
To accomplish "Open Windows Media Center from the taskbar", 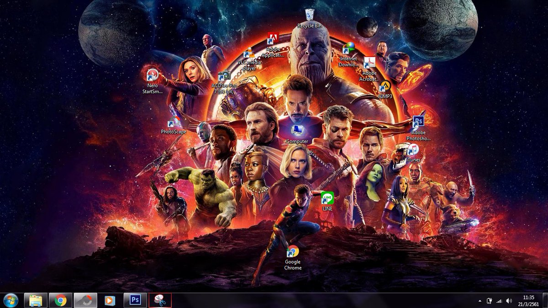I will [110, 301].
